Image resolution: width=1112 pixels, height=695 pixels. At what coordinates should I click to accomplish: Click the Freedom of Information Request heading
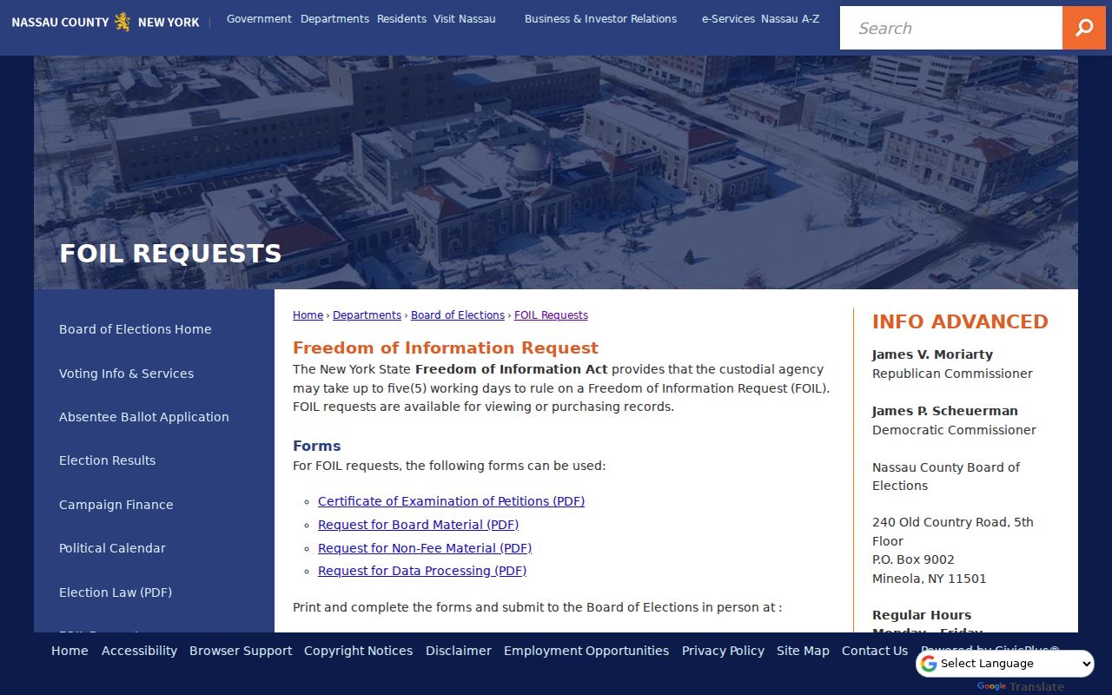pos(446,347)
